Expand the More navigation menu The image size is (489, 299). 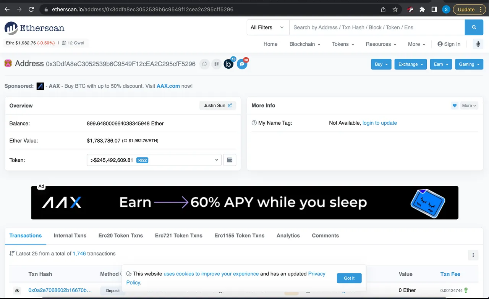416,44
